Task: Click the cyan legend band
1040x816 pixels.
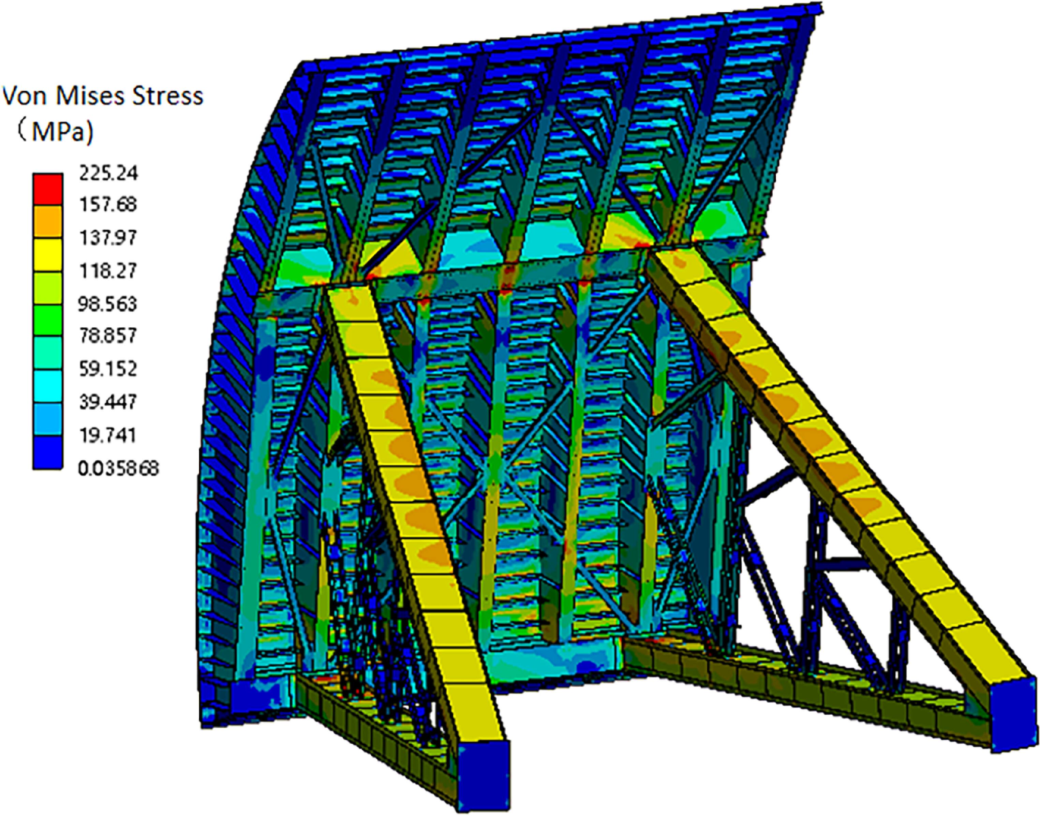Action: [47, 386]
